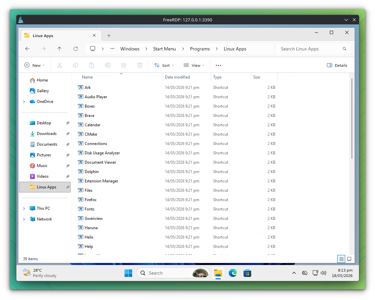Select the Linux Apps tab
The height and width of the screenshot is (300, 375).
61,36
